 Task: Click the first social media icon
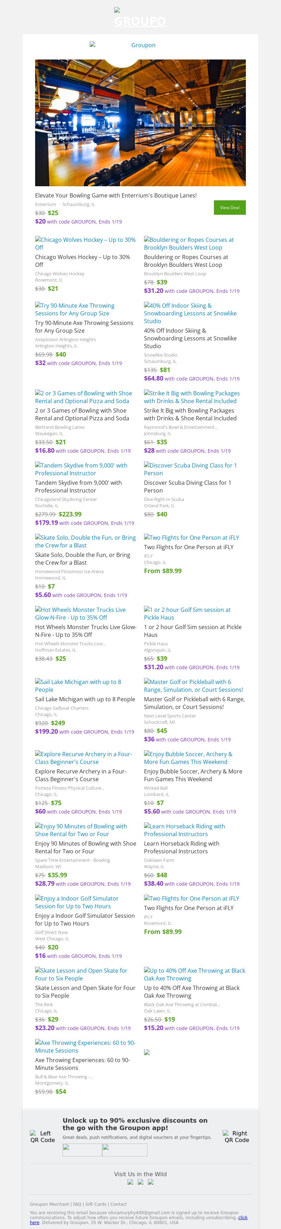coord(131,1182)
